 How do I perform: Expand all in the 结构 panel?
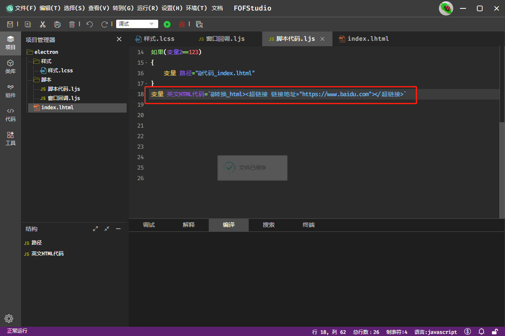pyautogui.click(x=96, y=229)
